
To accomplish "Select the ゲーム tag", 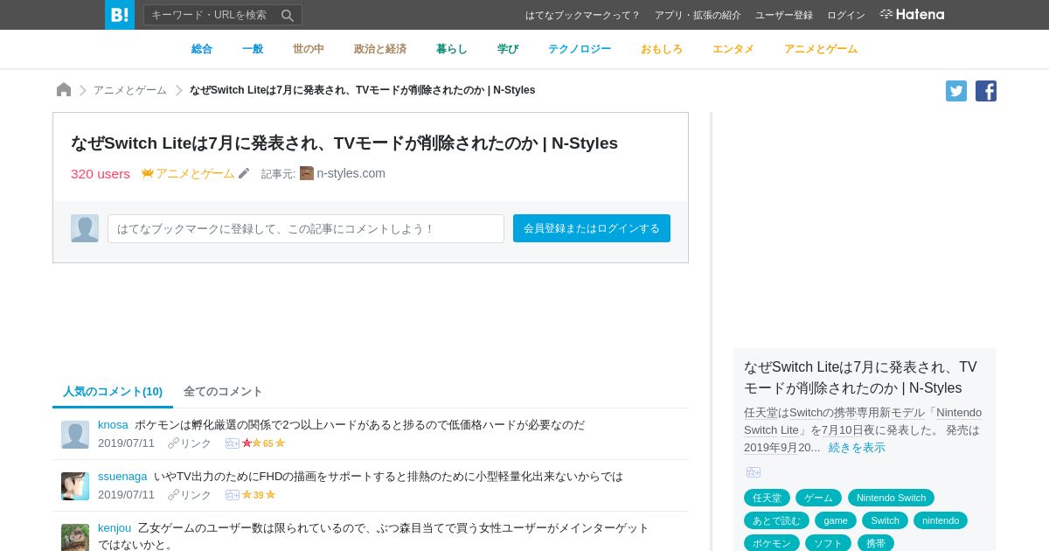I will pos(818,498).
